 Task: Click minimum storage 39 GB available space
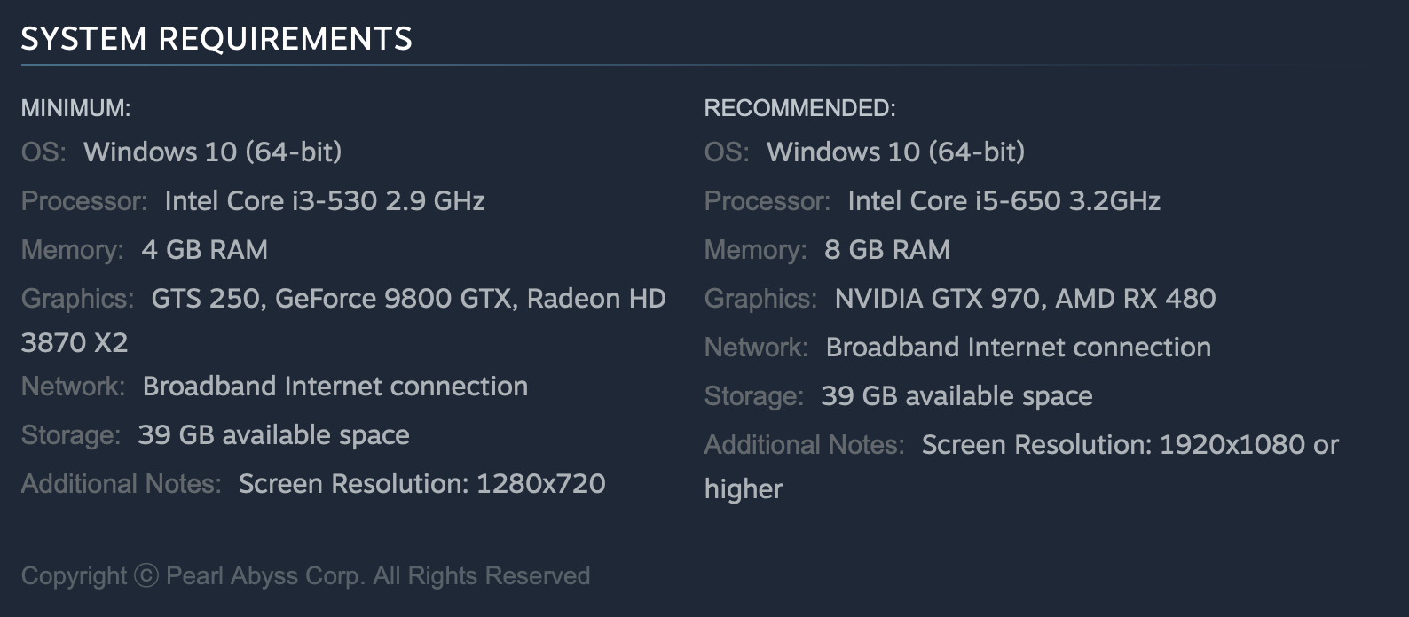click(273, 435)
